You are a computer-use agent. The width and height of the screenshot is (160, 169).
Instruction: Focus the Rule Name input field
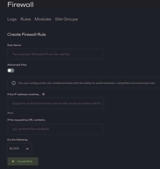[55, 54]
